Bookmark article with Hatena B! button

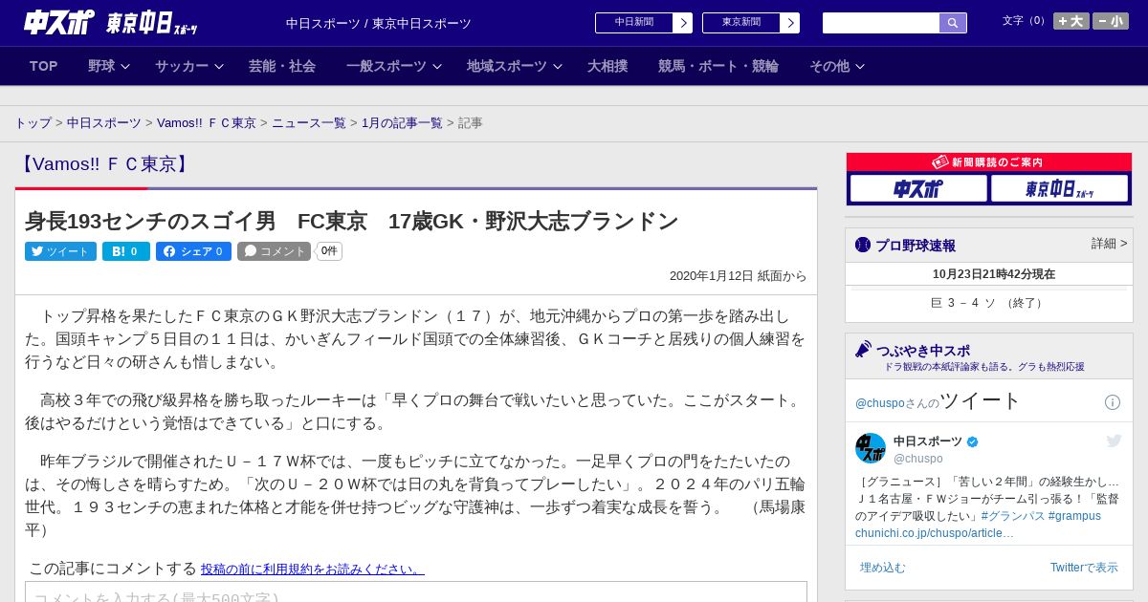(126, 251)
